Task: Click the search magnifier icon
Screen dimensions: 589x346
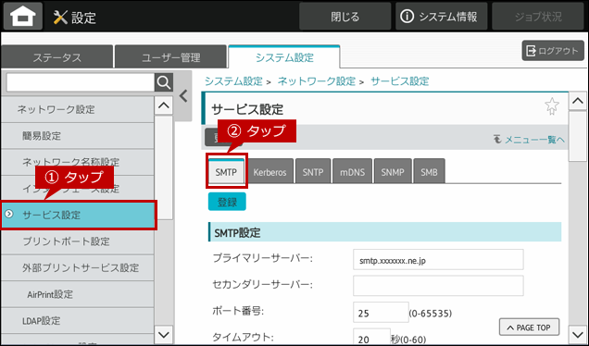Action: (x=164, y=82)
